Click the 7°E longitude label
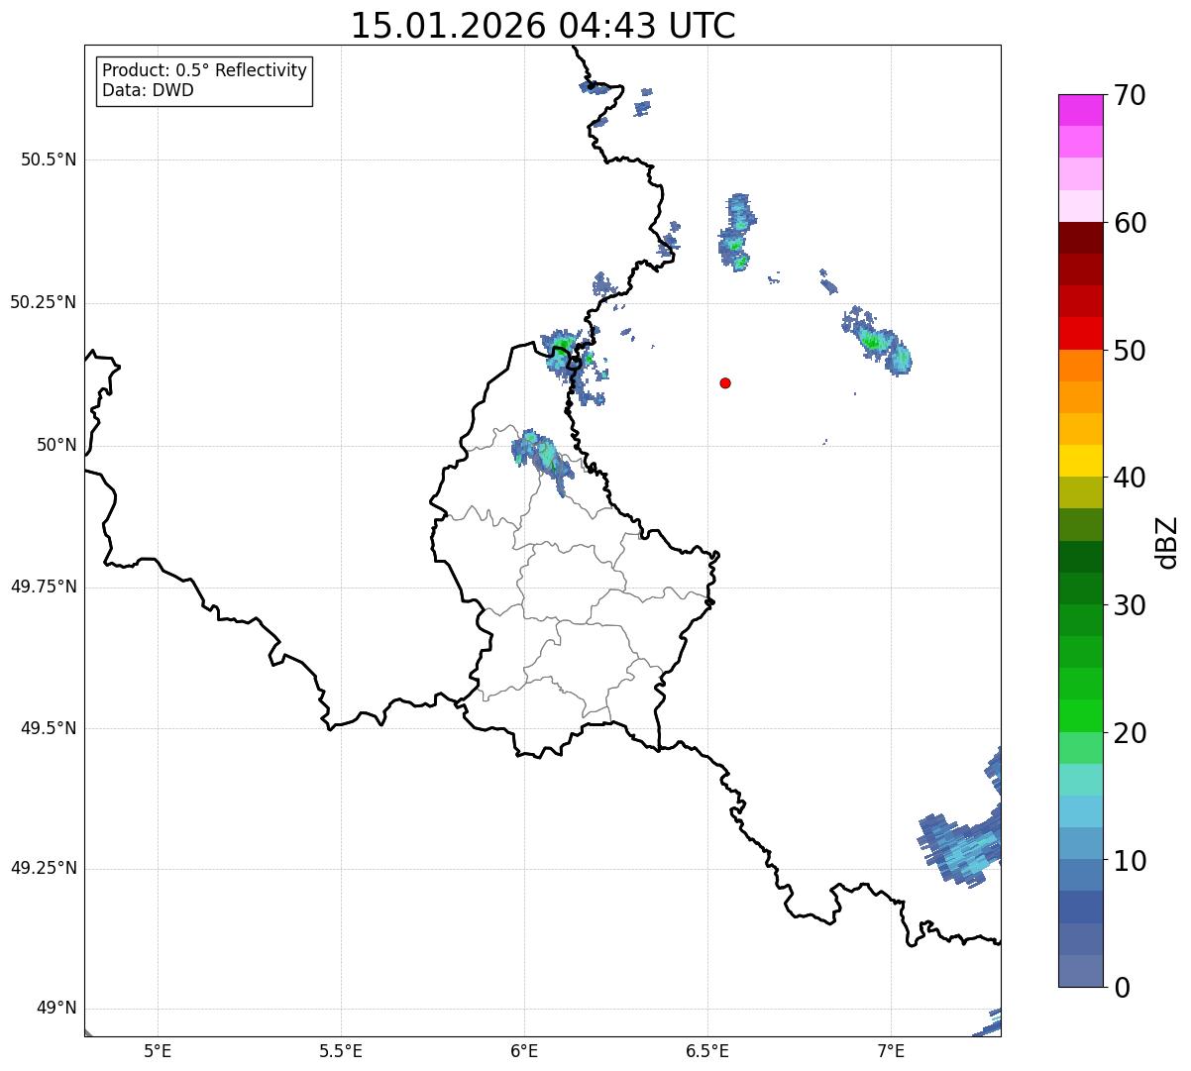The image size is (1191, 1071). (891, 1050)
